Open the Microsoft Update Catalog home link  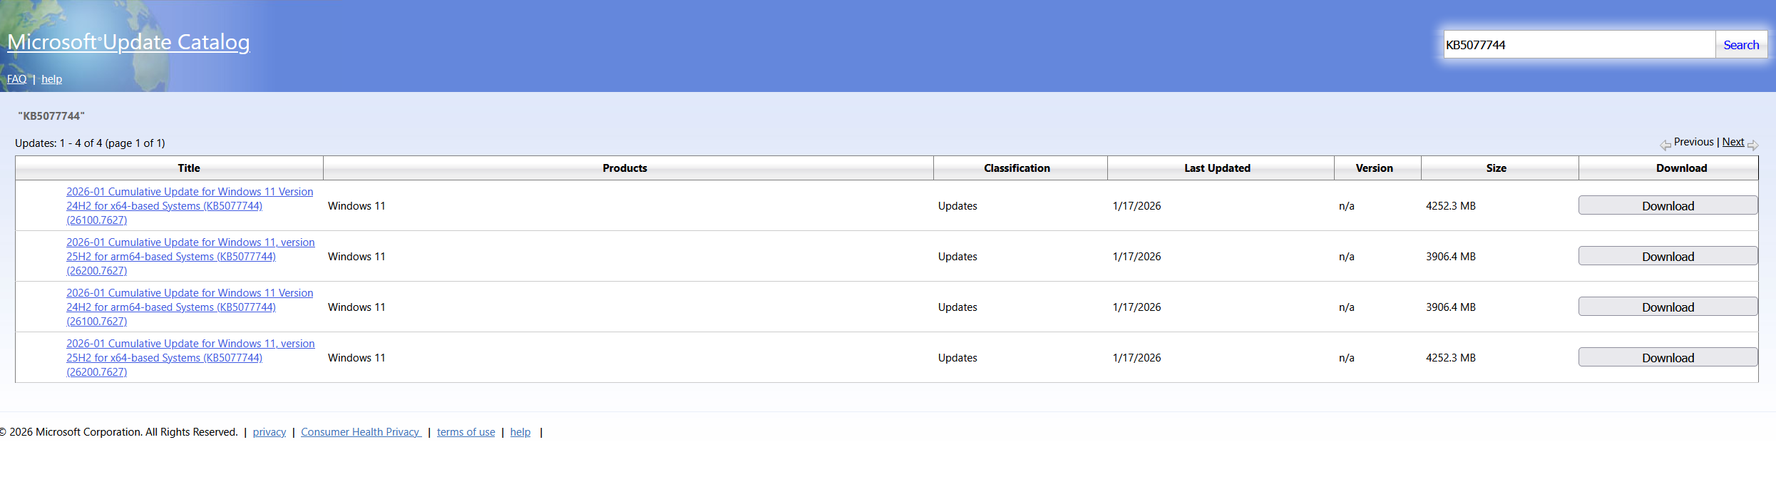pos(128,42)
